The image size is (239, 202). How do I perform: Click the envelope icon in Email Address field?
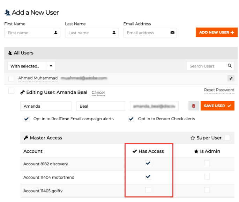coord(172,33)
